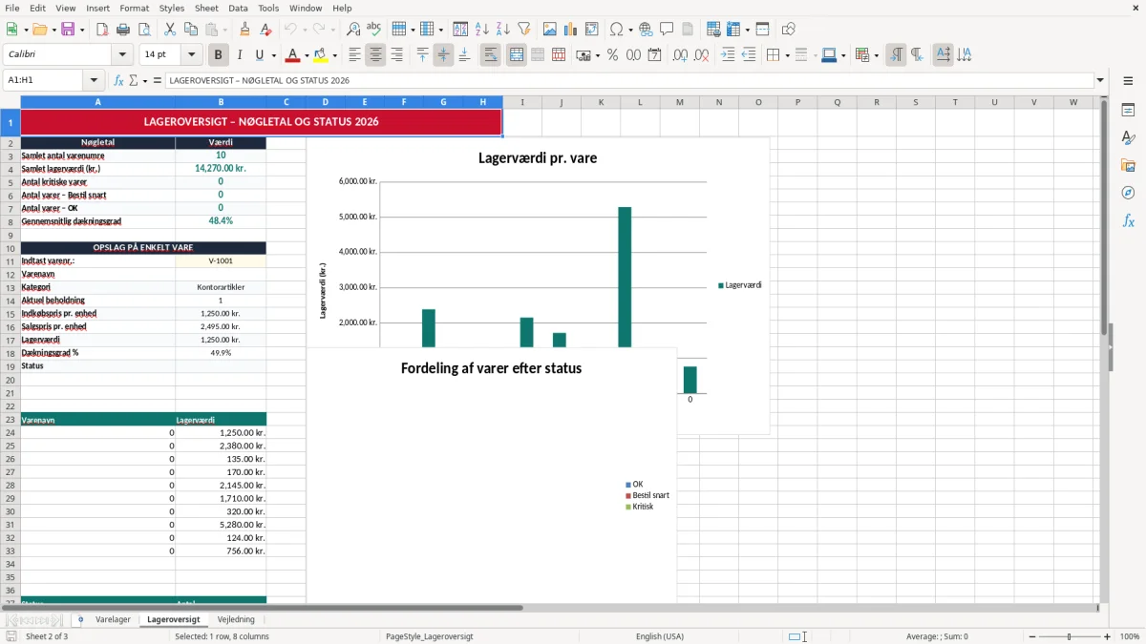Viewport: 1146px width, 644px height.
Task: Export the sheet as PDF
Action: [102, 30]
